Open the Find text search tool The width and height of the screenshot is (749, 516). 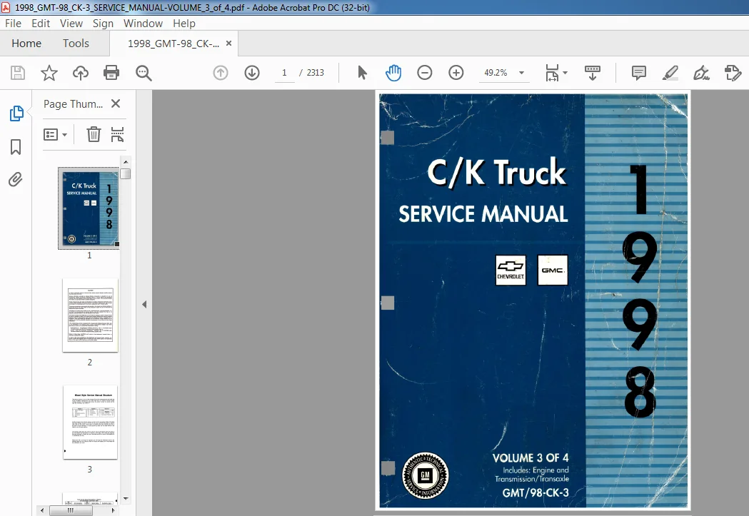click(144, 73)
